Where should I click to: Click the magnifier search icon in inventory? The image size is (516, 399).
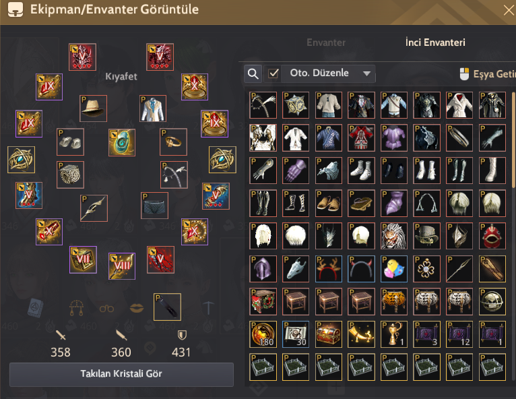(253, 73)
